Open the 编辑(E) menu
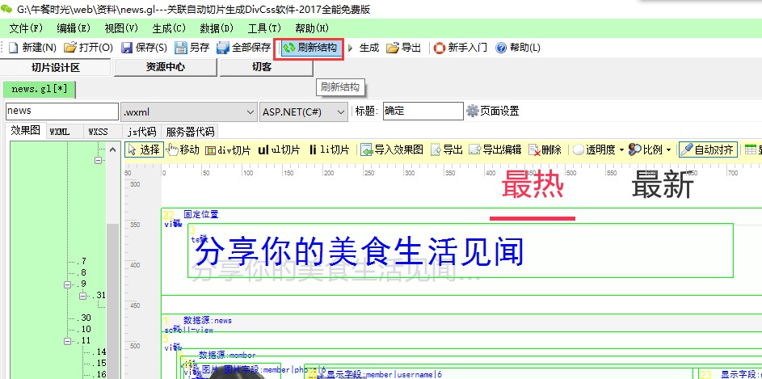 click(74, 28)
